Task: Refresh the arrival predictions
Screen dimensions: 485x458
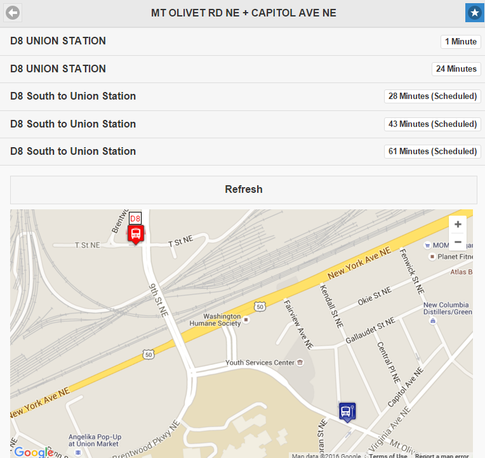Action: tap(244, 190)
